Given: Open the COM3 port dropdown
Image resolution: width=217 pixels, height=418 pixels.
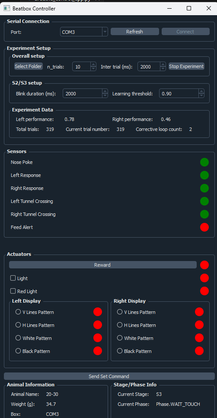Looking at the screenshot, I should 105,32.
